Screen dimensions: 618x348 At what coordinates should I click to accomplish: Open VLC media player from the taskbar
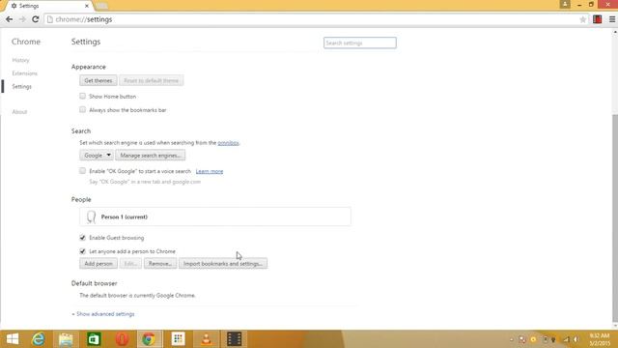click(206, 339)
